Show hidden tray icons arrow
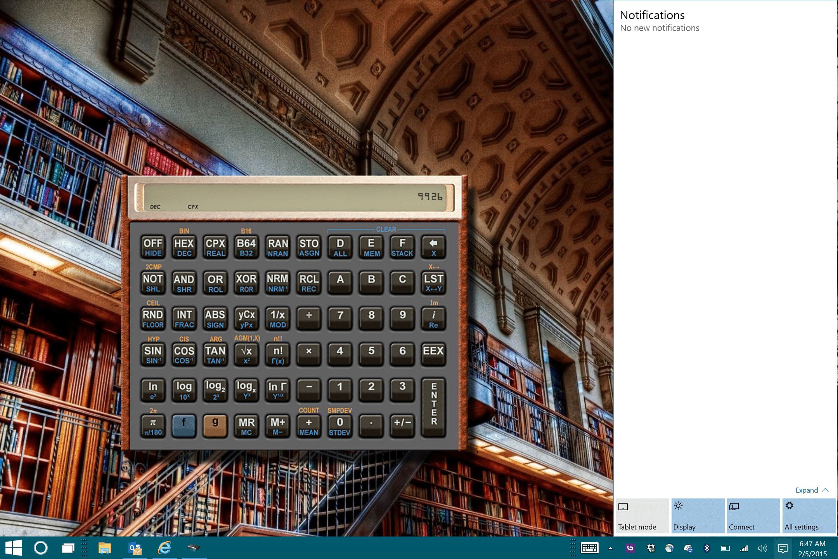Image resolution: width=838 pixels, height=559 pixels. (610, 549)
